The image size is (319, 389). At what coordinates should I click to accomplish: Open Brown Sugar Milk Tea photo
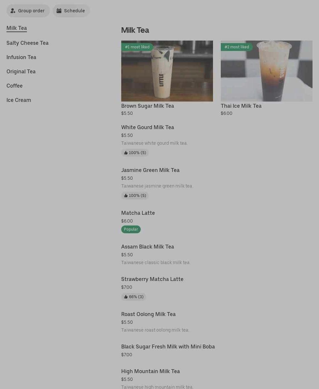[x=167, y=71]
